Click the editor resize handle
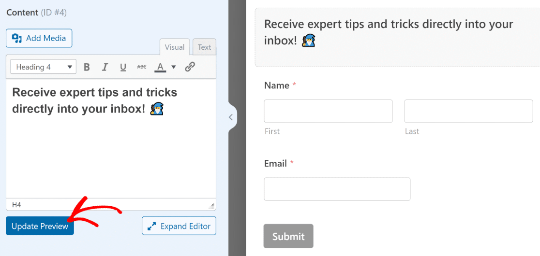Image resolution: width=540 pixels, height=256 pixels. tap(211, 206)
